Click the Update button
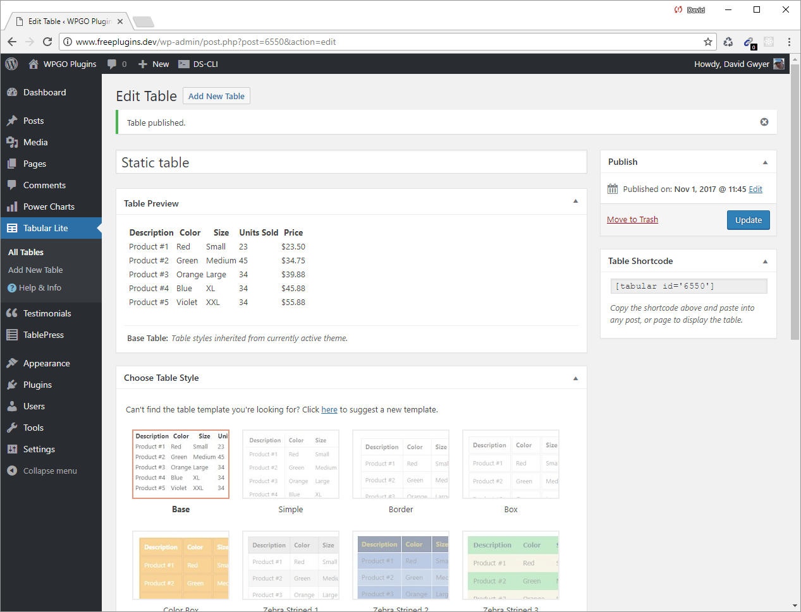This screenshot has width=801, height=612. pos(749,220)
